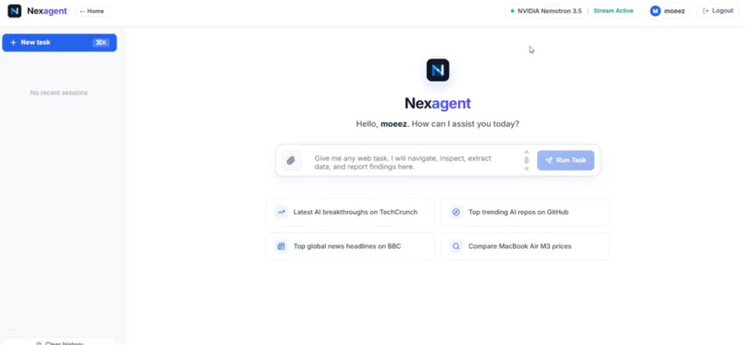Click the Run Task button
The width and height of the screenshot is (746, 345).
[x=566, y=160]
